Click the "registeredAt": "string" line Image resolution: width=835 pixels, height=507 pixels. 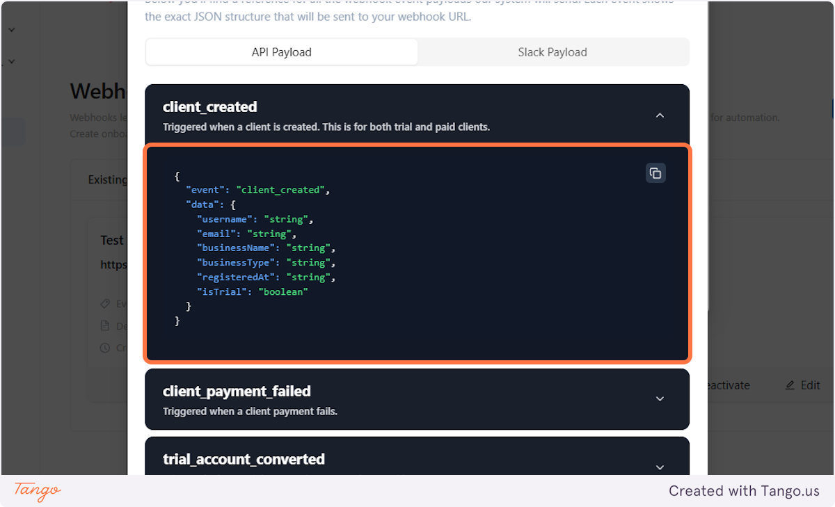coord(267,277)
